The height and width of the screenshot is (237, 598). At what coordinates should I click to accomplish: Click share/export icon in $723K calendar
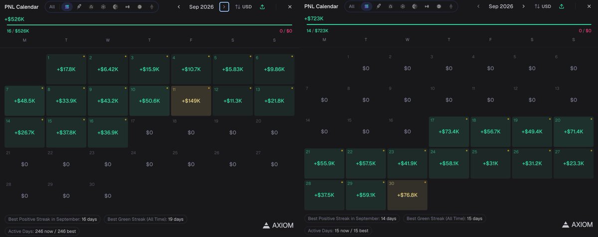pyautogui.click(x=562, y=6)
